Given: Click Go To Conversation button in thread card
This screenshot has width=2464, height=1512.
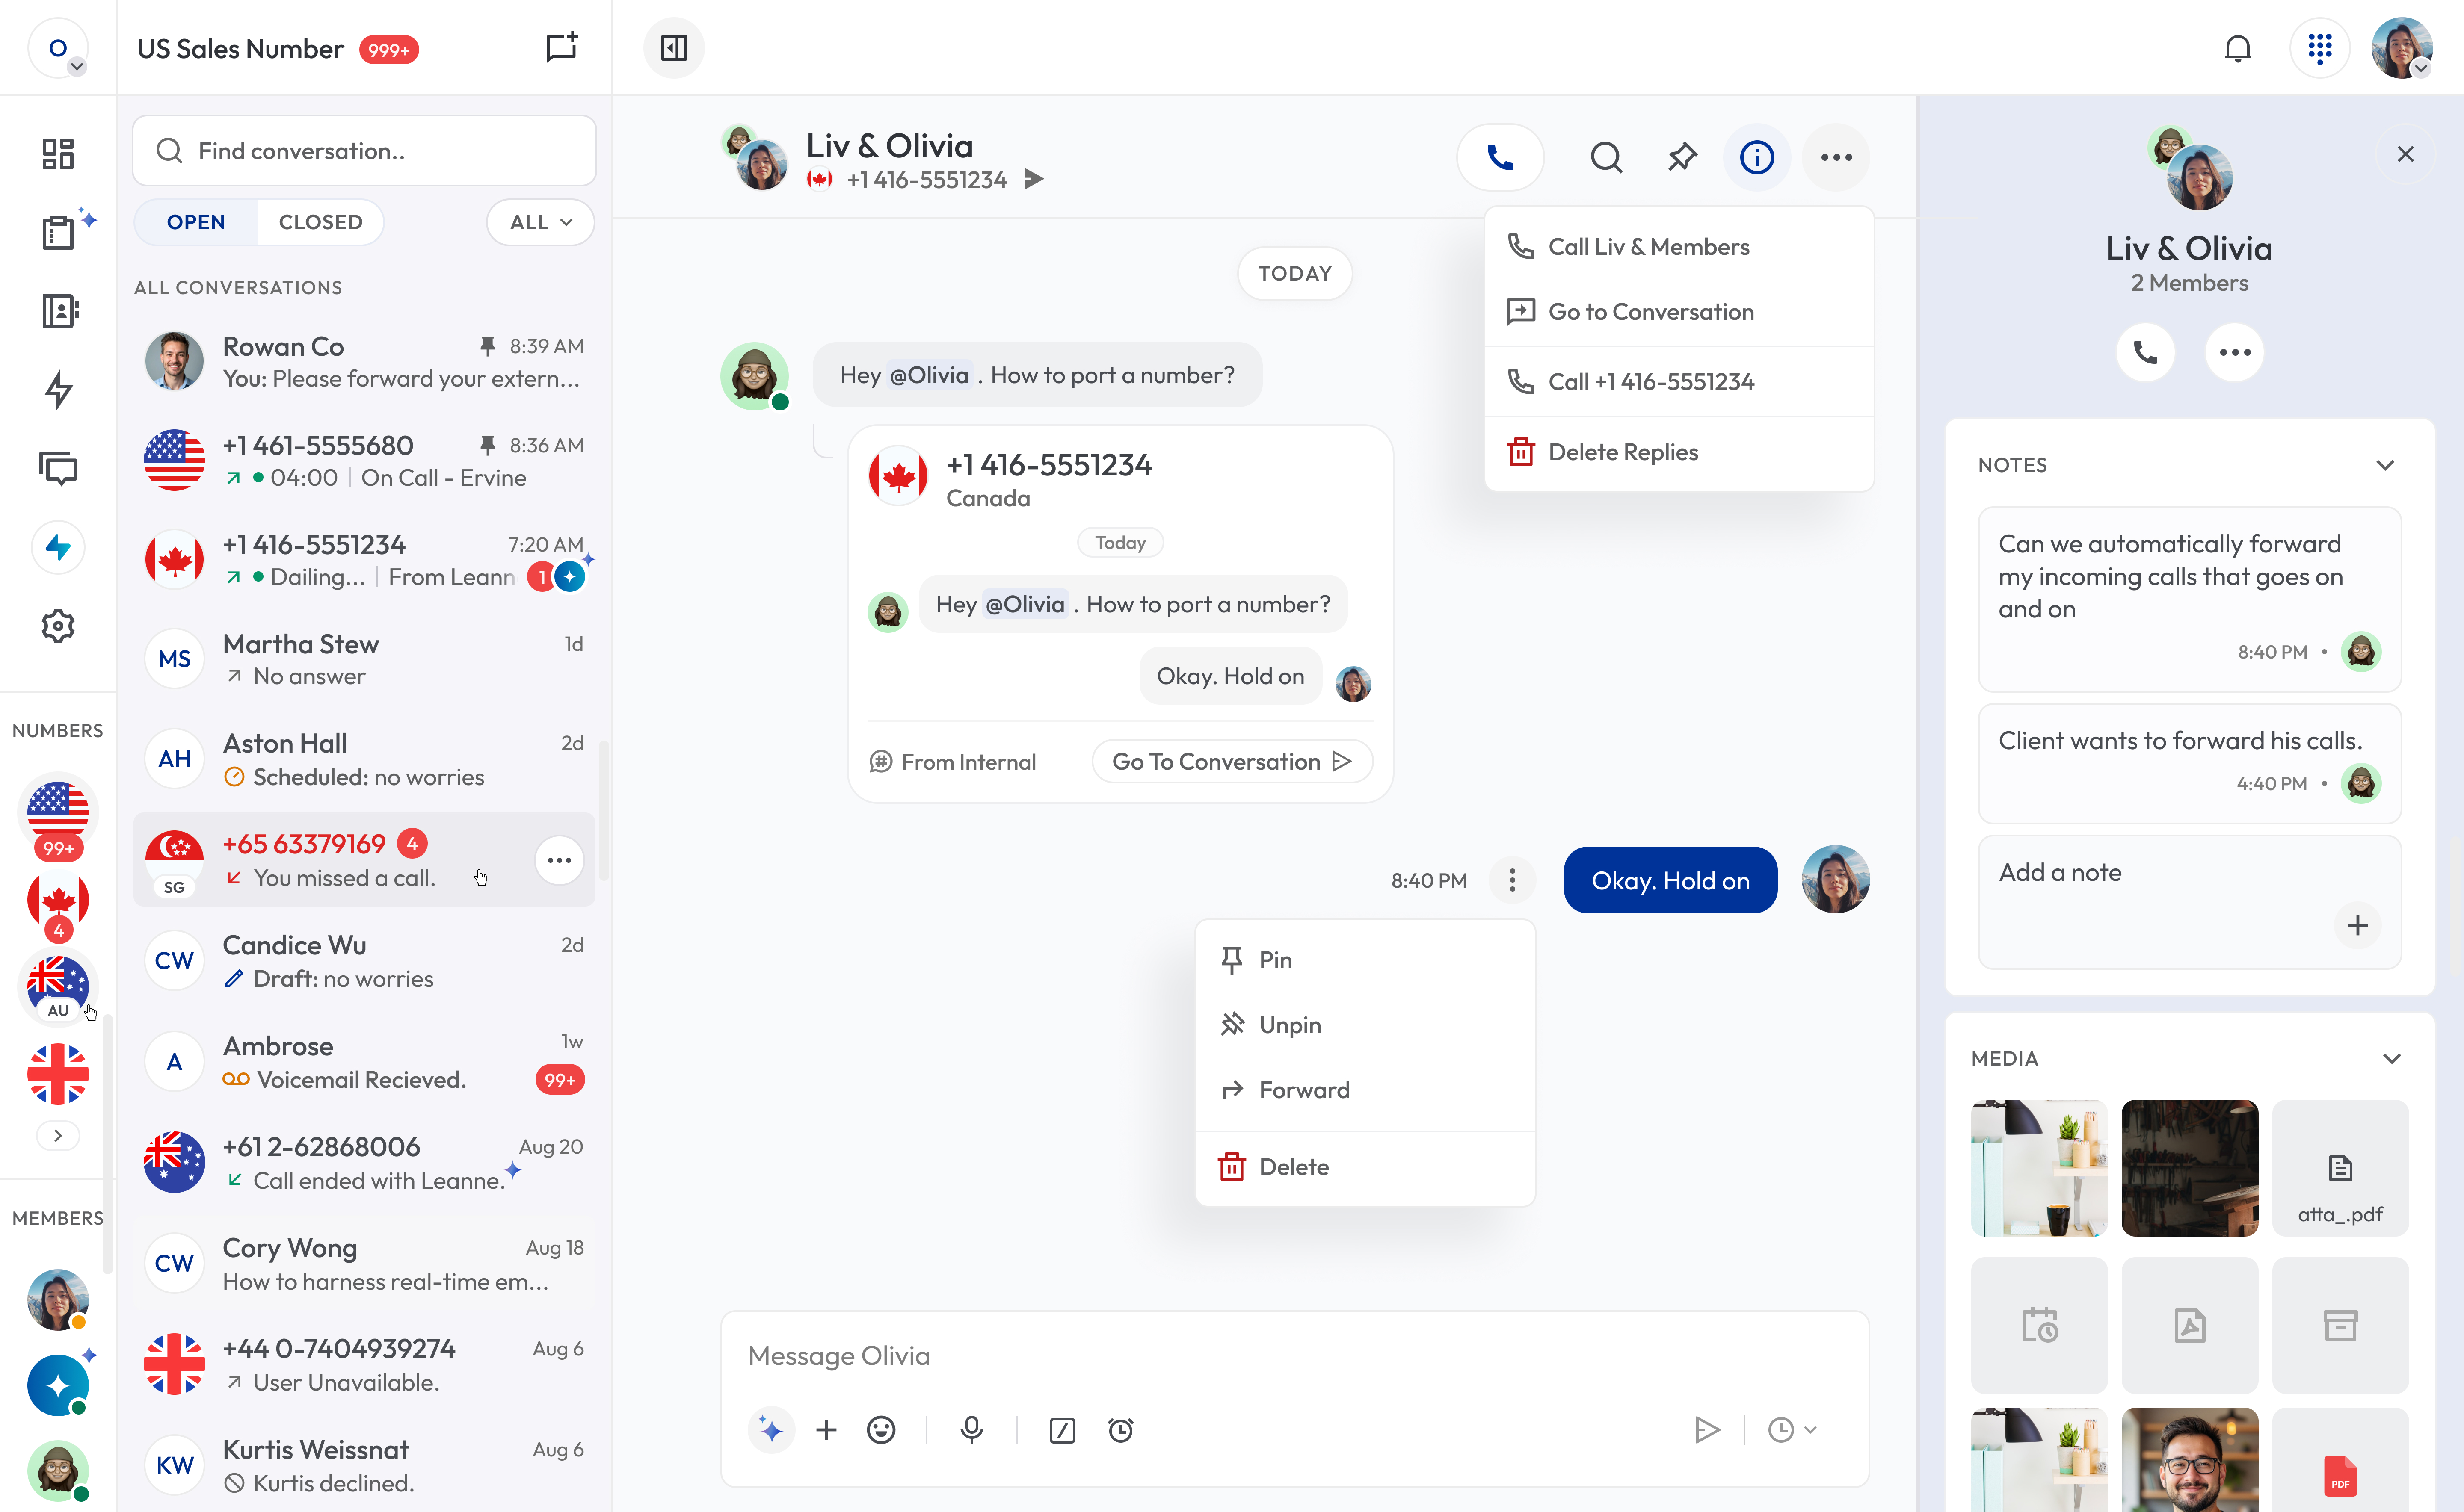Looking at the screenshot, I should coord(1232,762).
